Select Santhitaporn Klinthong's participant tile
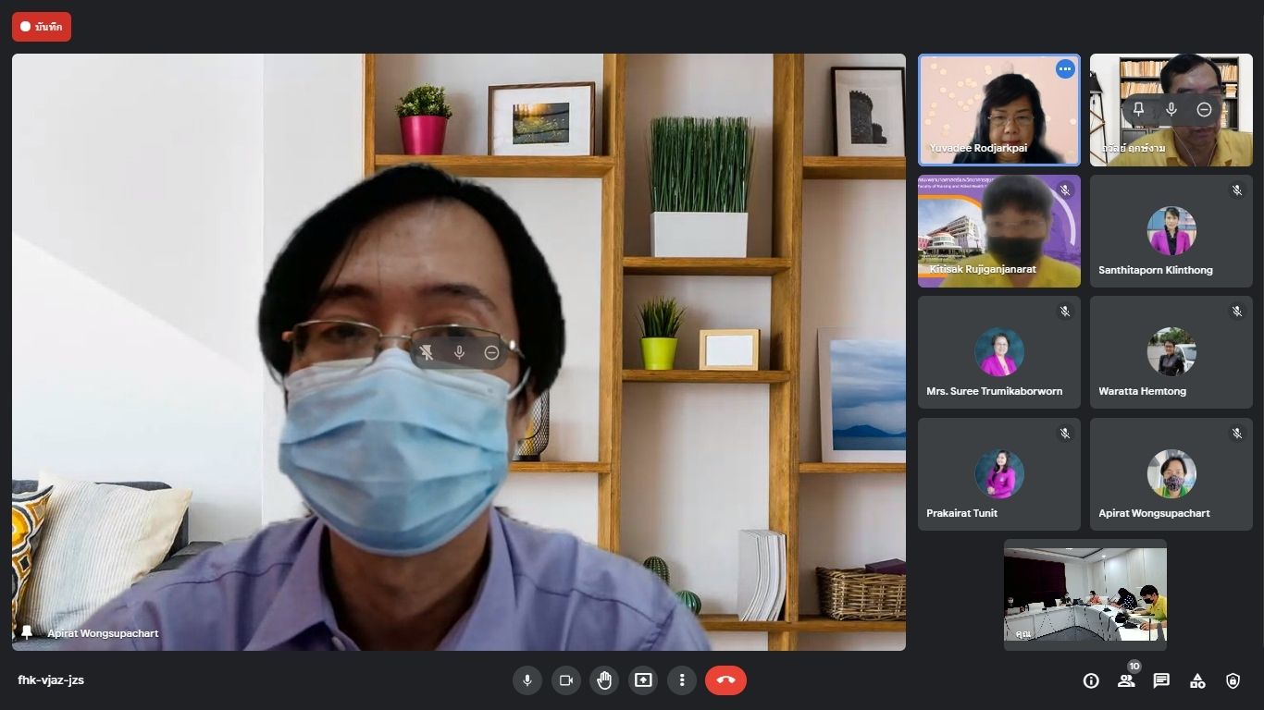This screenshot has width=1264, height=710. (1171, 231)
